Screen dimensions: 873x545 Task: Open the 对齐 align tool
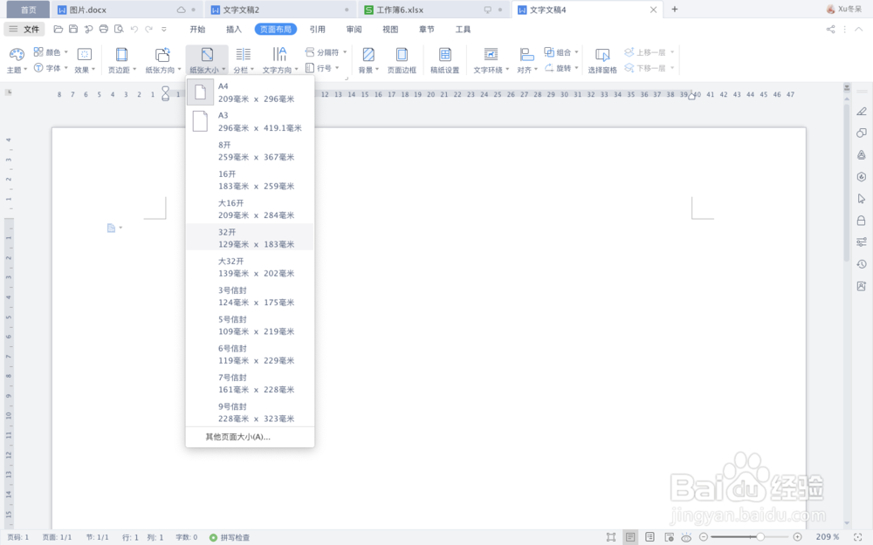tap(526, 60)
